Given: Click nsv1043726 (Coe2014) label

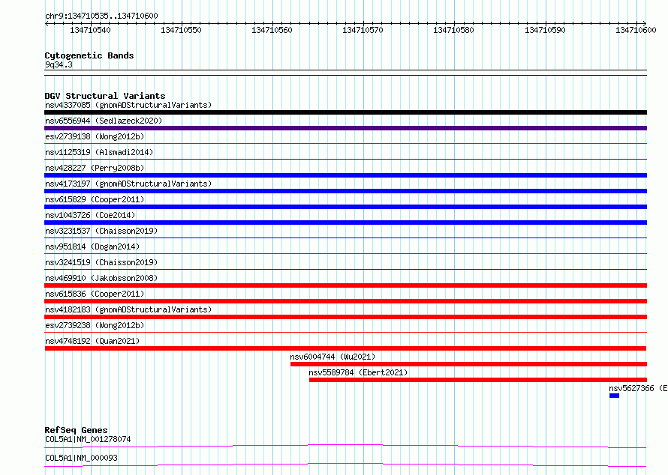Looking at the screenshot, I should [90, 215].
